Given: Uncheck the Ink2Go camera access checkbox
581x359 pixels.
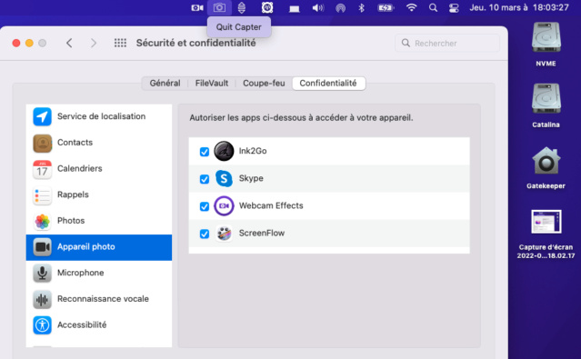Looking at the screenshot, I should point(205,152).
